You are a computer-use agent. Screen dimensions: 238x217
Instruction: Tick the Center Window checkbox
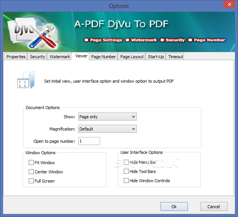point(31,172)
